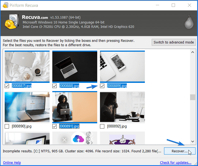The image size is (198, 166).
Task: Click the scrollbar up arrow
Action: coord(193,52)
